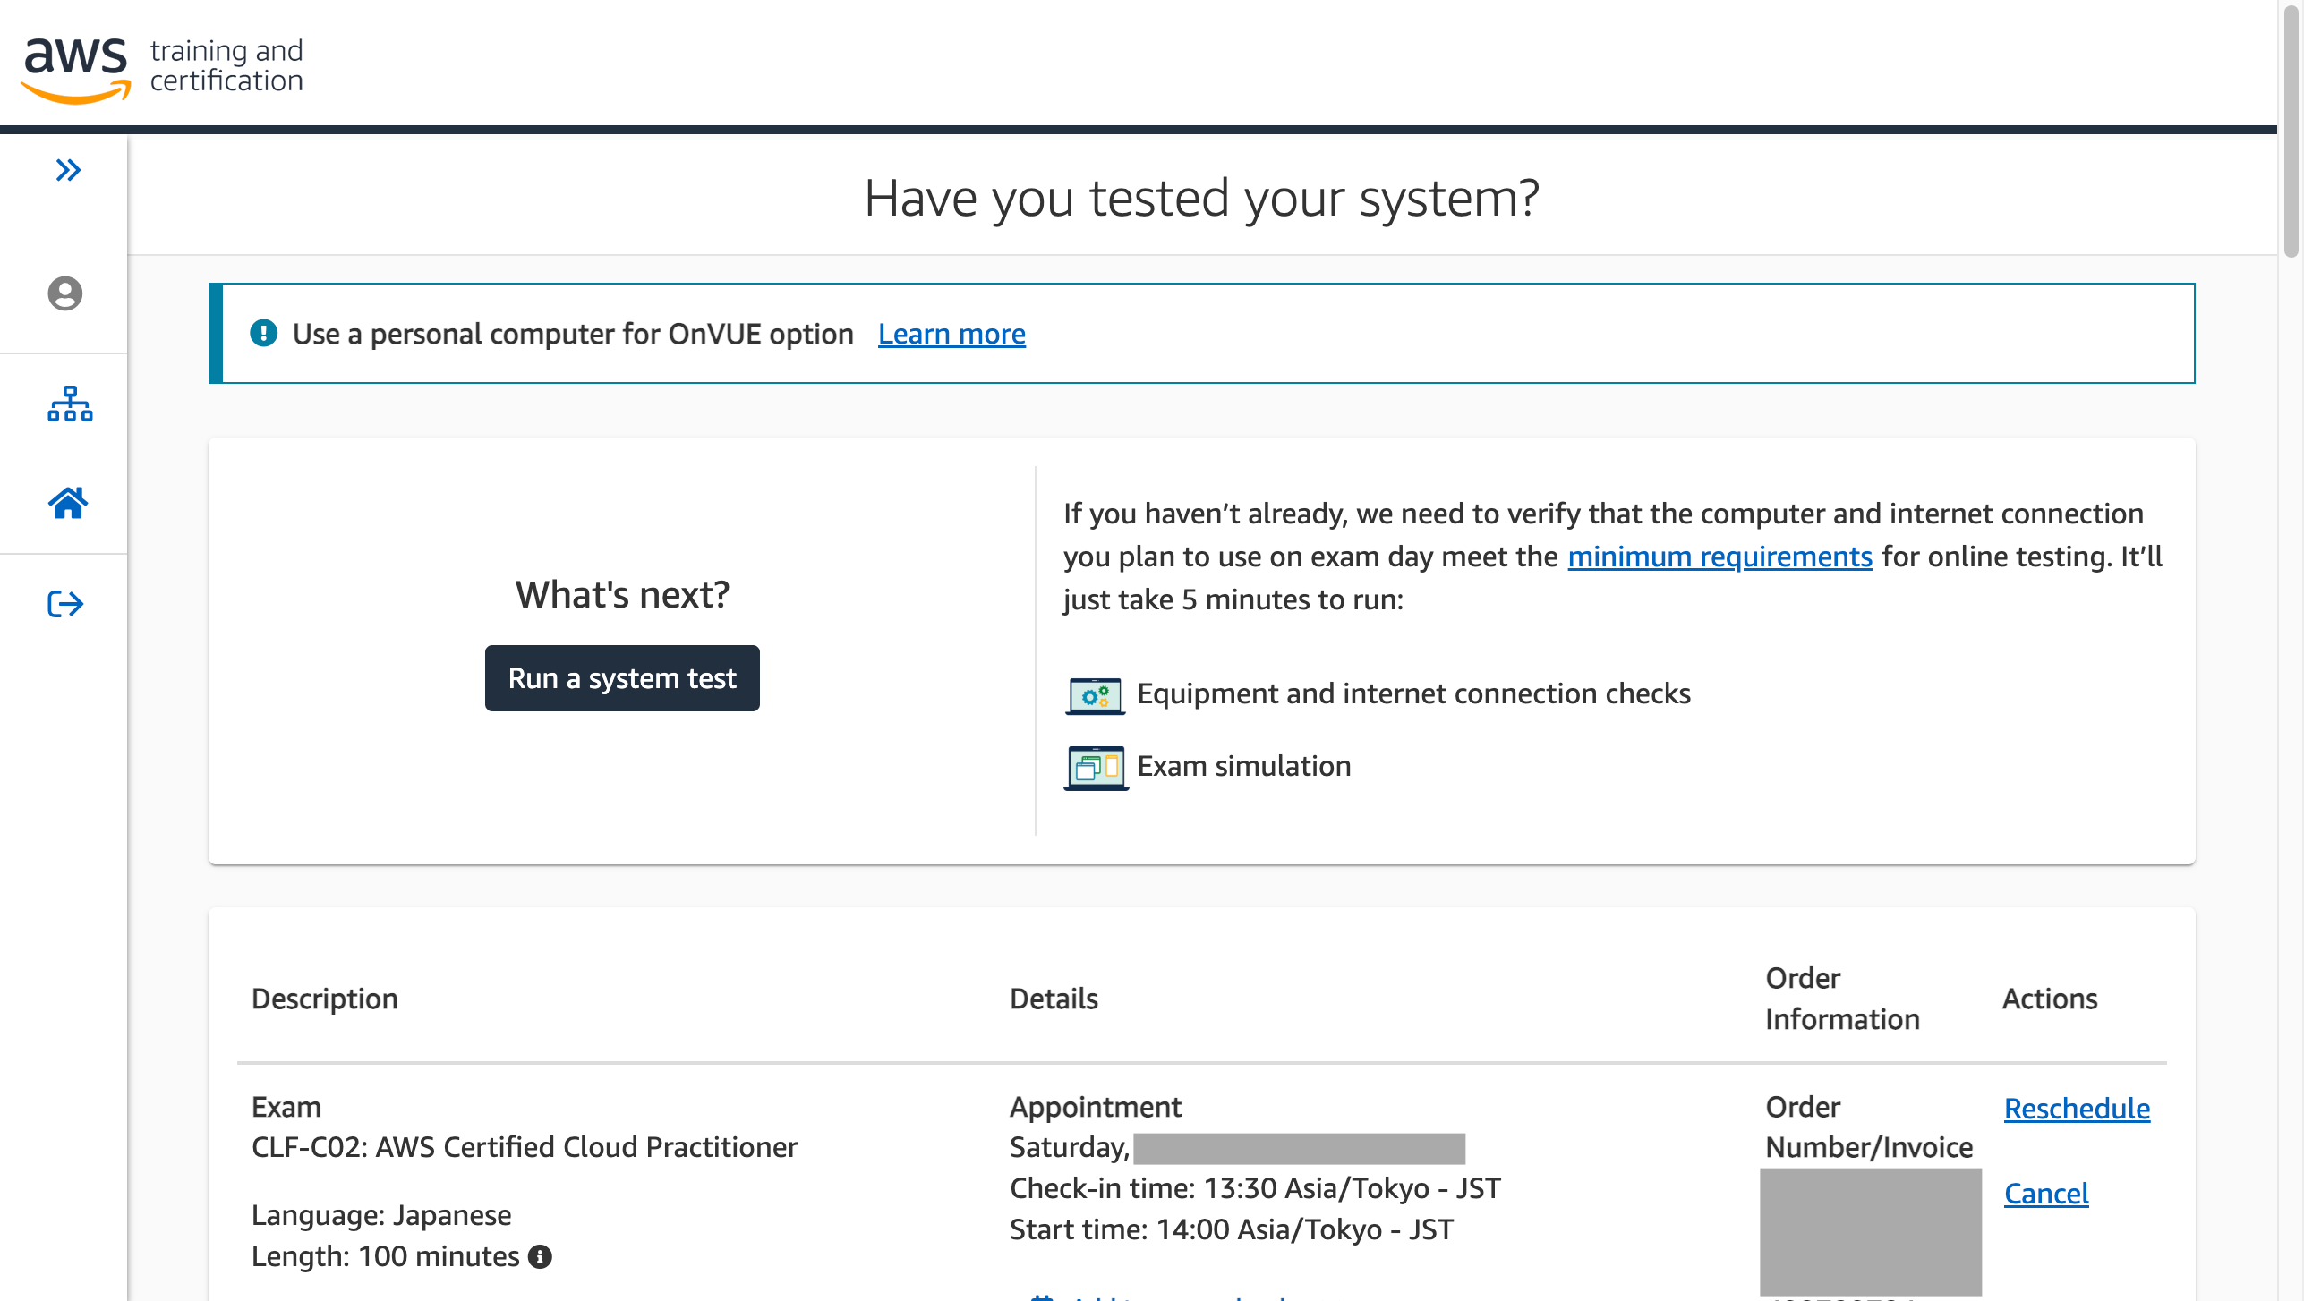
Task: Click the sign out arrow icon
Action: coord(65,604)
